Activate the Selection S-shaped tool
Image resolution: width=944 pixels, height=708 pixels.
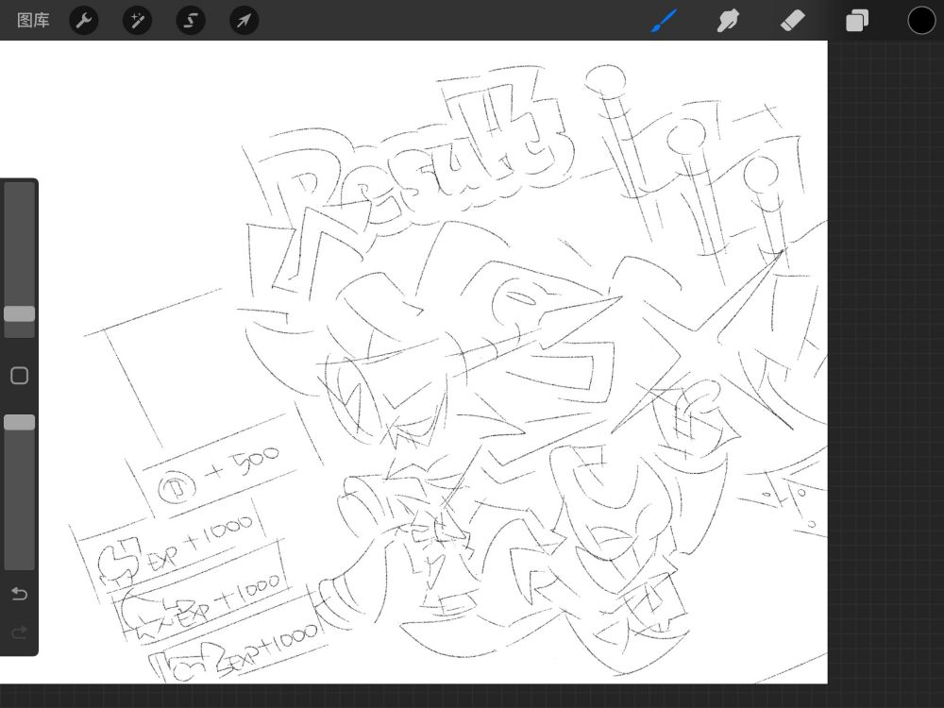pyautogui.click(x=191, y=20)
